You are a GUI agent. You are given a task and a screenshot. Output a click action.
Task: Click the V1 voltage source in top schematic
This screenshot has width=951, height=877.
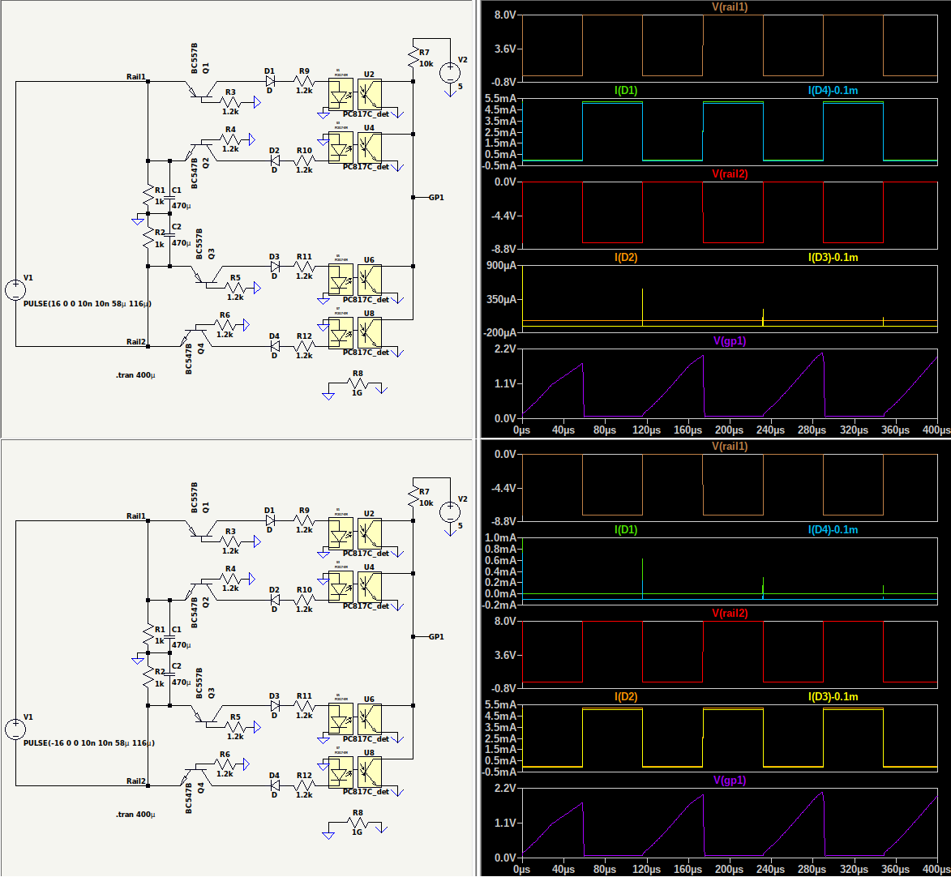15,289
